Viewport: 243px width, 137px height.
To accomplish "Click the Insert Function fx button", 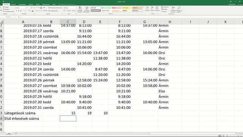I will coord(19,17).
